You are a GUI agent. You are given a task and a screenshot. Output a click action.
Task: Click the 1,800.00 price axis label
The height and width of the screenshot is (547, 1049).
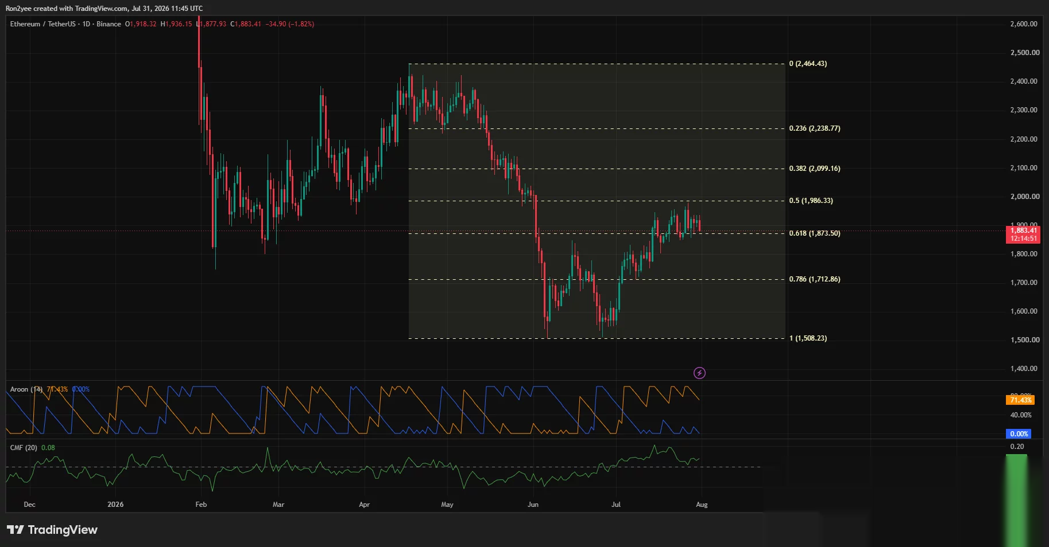[1024, 254]
